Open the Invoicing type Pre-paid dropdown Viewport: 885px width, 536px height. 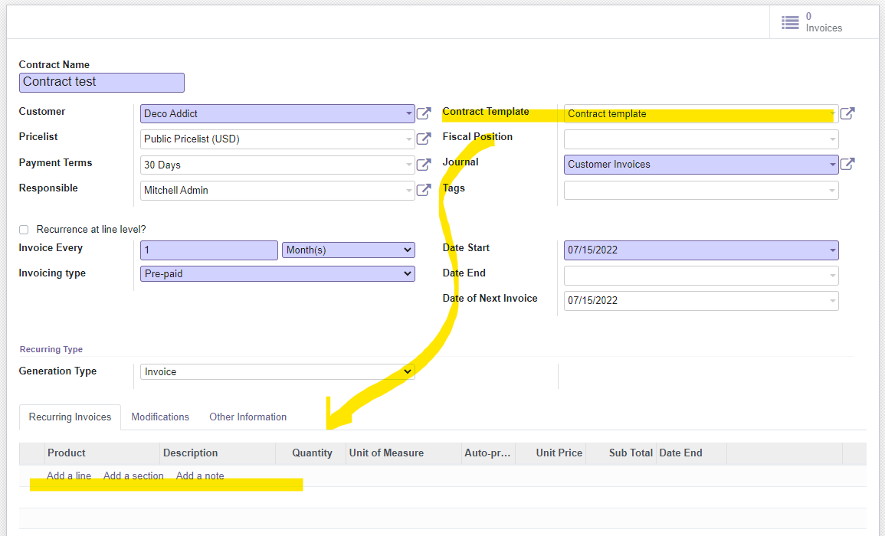[277, 273]
